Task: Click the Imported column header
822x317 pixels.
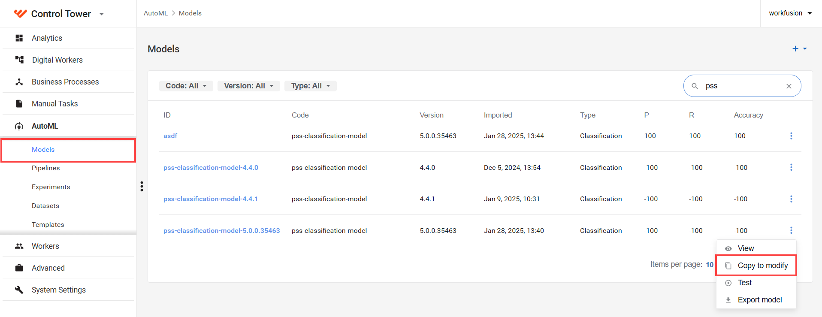Action: (x=498, y=115)
